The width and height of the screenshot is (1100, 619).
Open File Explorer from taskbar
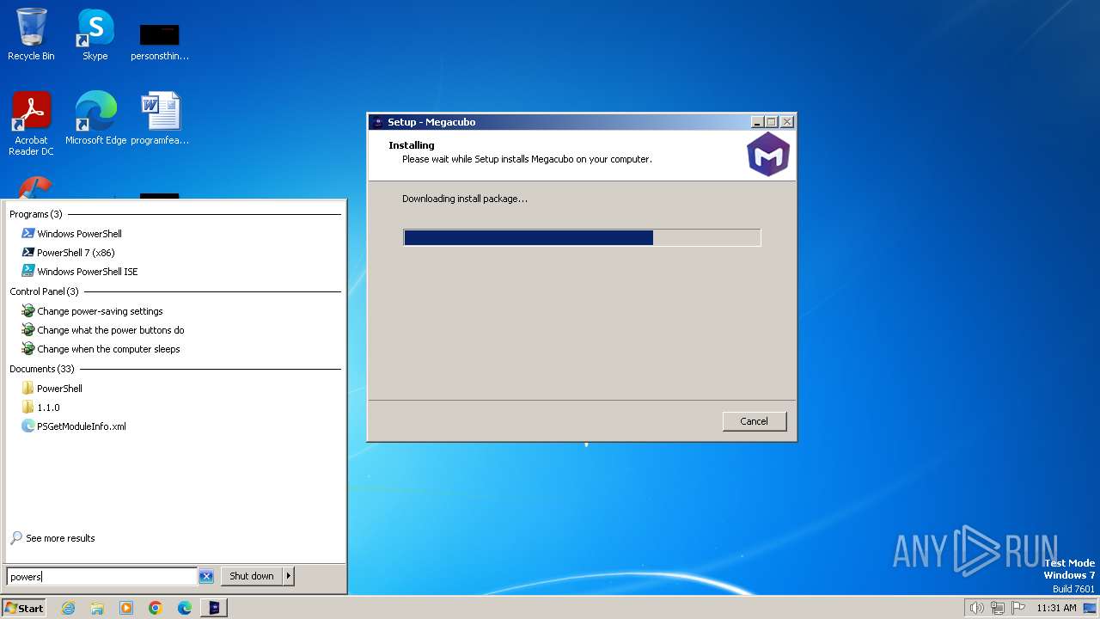[97, 608]
